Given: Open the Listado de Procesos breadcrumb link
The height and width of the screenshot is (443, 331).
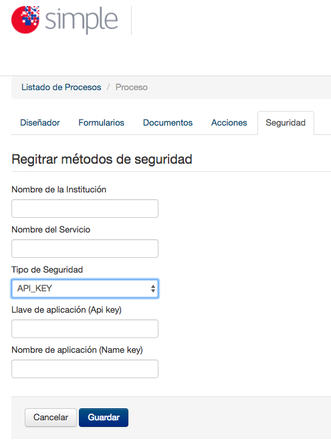Looking at the screenshot, I should [61, 88].
